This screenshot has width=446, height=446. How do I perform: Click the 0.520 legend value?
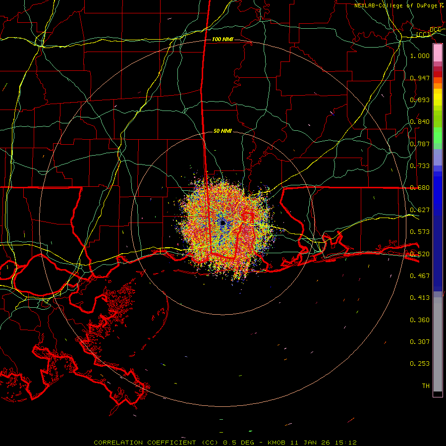pyautogui.click(x=420, y=254)
